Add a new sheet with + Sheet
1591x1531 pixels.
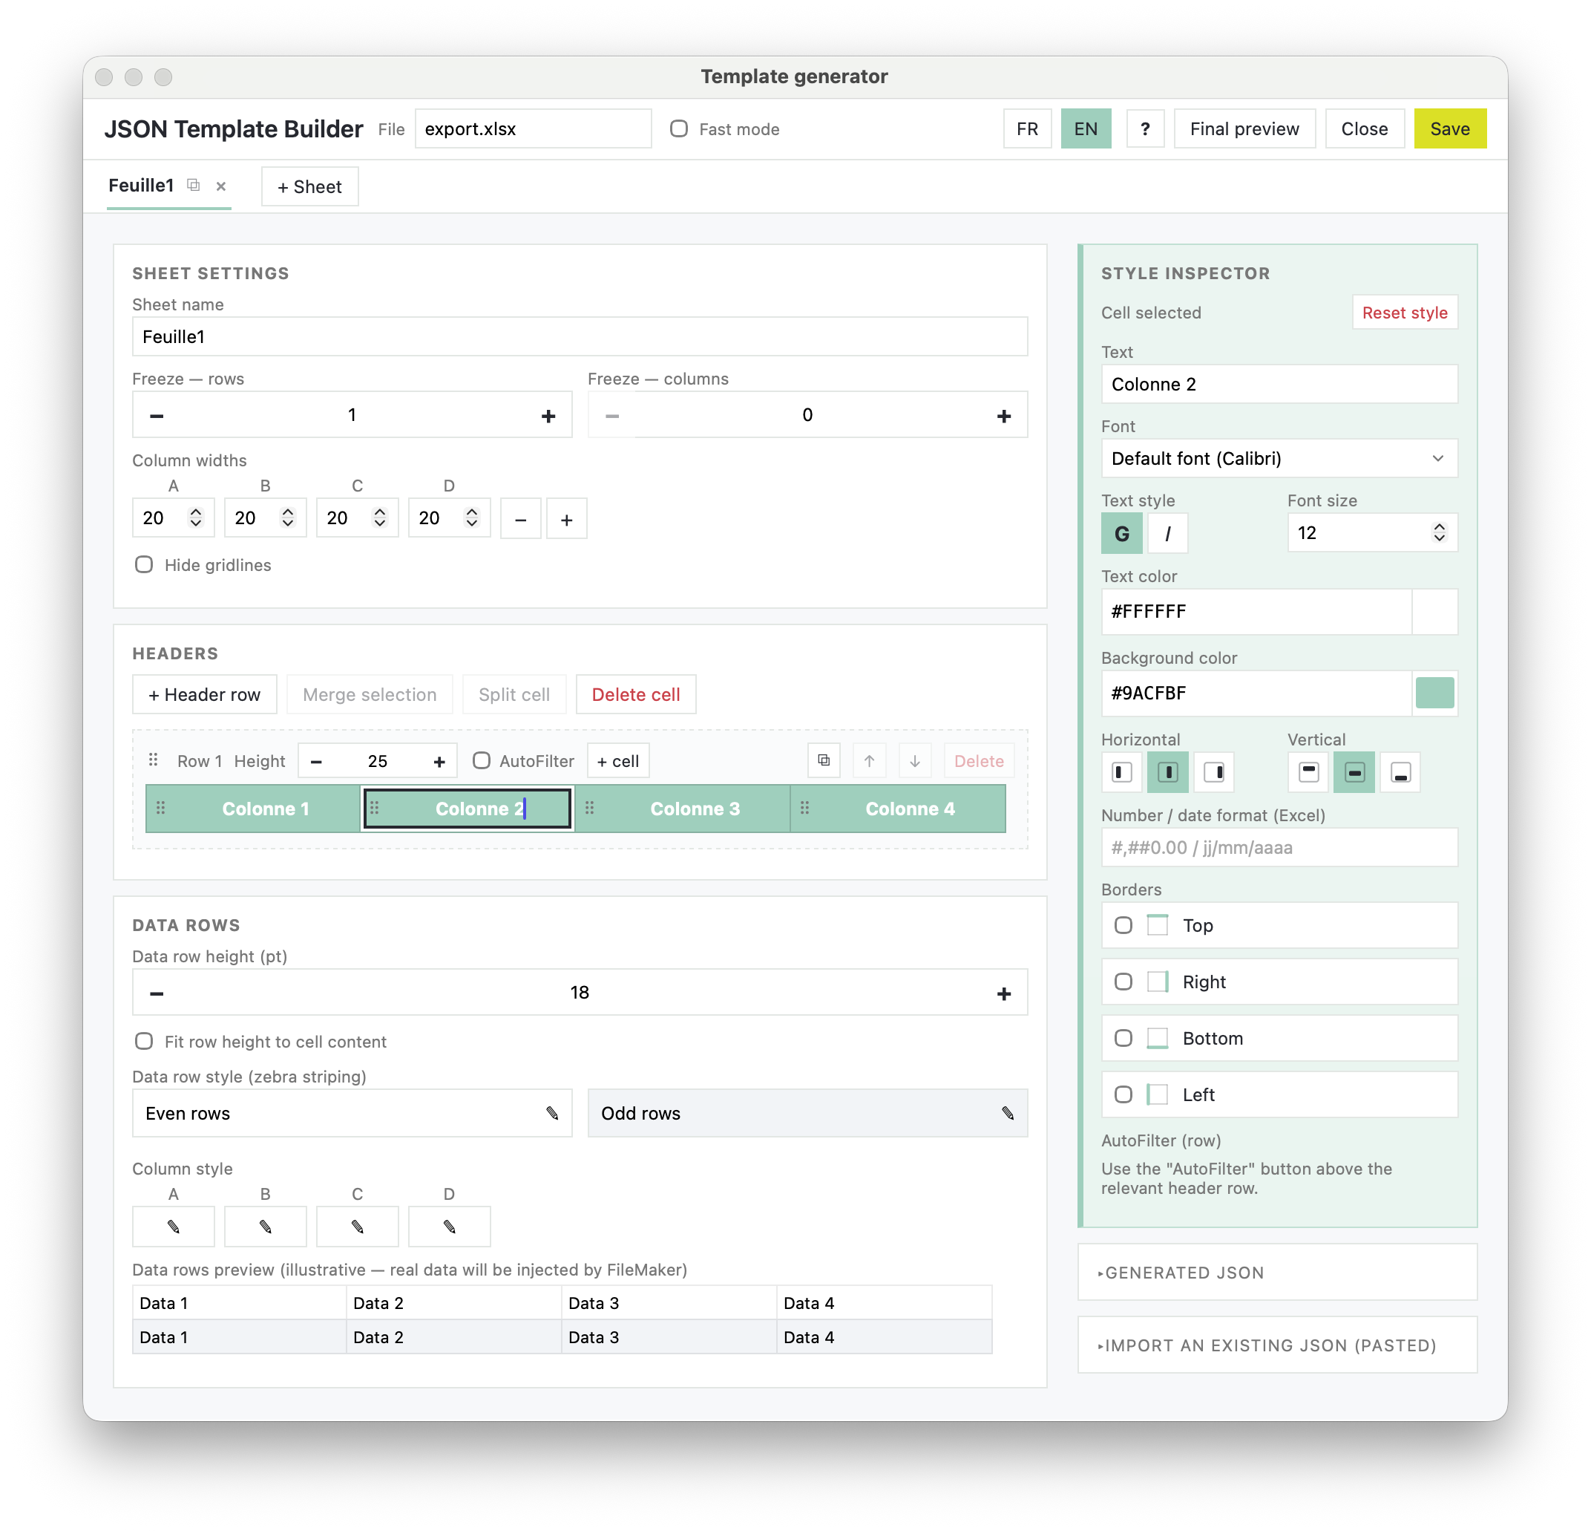[x=309, y=187]
